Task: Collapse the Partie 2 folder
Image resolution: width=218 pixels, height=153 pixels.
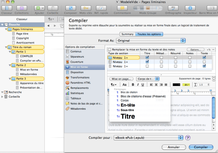Action: click(x=10, y=65)
